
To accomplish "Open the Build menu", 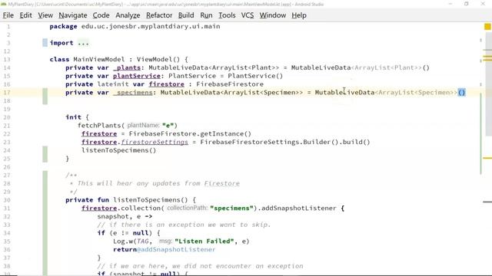I will (x=186, y=15).
